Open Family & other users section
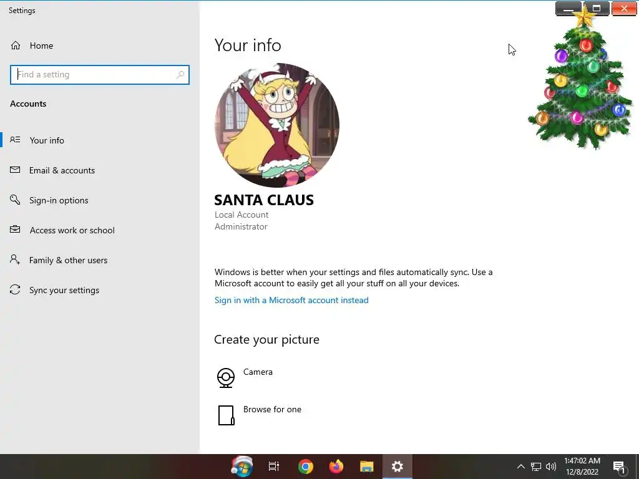Screen dimensions: 639x479 [68, 260]
